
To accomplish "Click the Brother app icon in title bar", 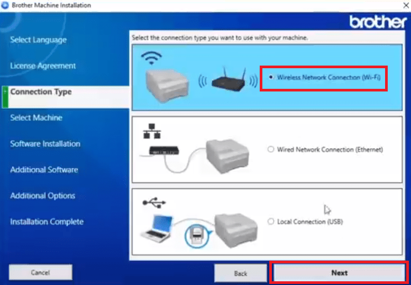I will [5, 5].
